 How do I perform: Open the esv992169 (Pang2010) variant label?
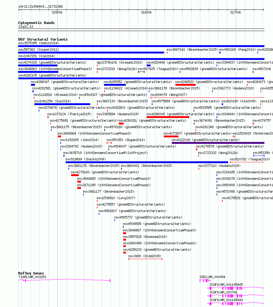coord(237,49)
